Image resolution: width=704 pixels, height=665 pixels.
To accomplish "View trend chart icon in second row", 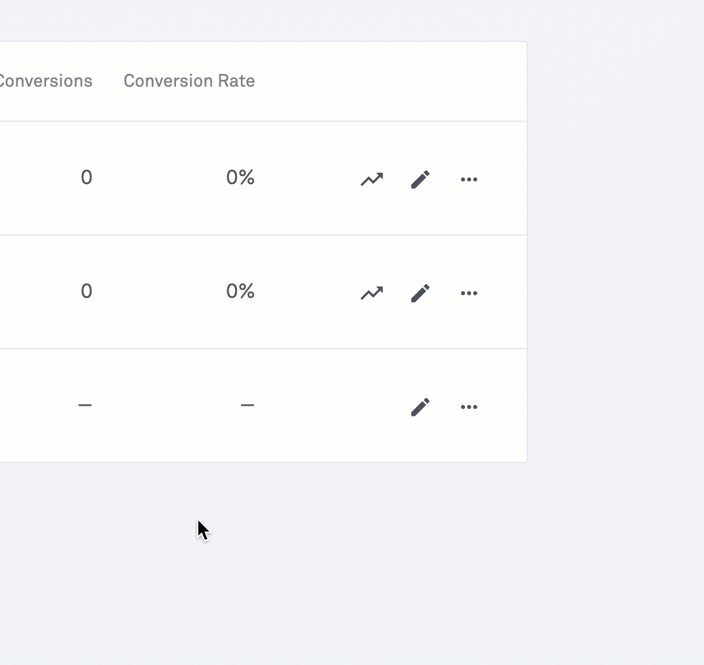I will [372, 293].
